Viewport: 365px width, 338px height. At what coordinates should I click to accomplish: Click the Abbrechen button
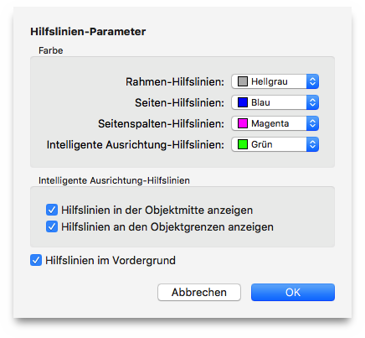199,292
